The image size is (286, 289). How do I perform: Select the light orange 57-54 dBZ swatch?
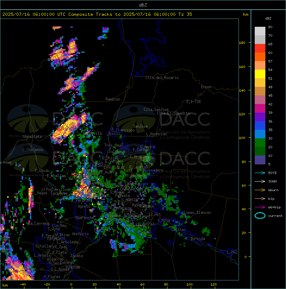pyautogui.click(x=260, y=66)
